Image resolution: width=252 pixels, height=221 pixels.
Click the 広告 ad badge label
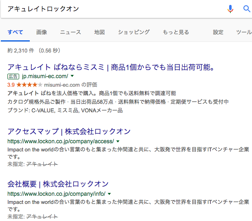click(13, 77)
